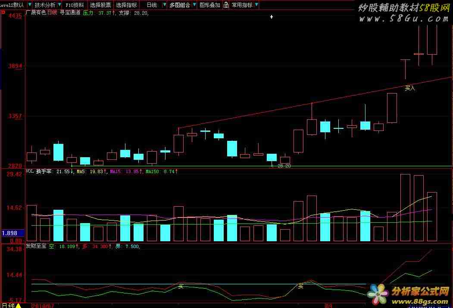Switch to the 日线 tab in the bottom bar
Viewport: 453px width, 308px height.
(x=8, y=305)
